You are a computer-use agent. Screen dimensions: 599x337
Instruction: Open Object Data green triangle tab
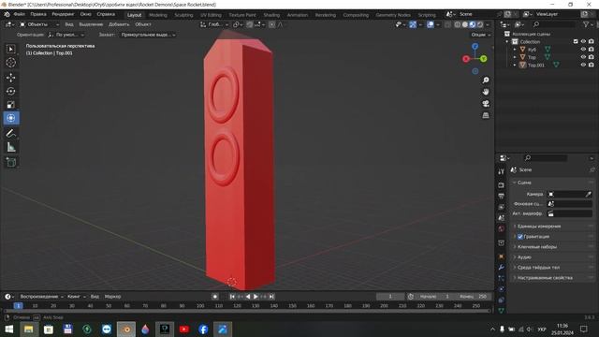(x=502, y=310)
